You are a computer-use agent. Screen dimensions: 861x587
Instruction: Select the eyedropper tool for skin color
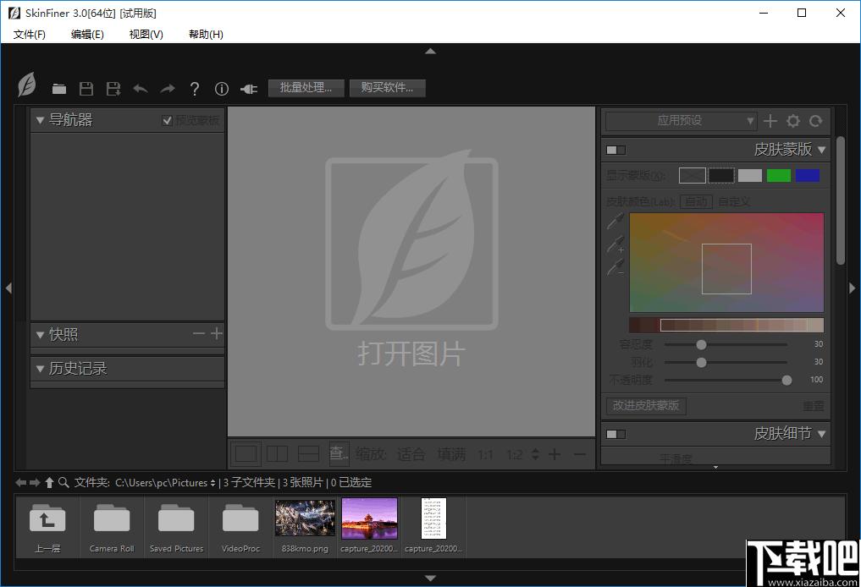615,221
